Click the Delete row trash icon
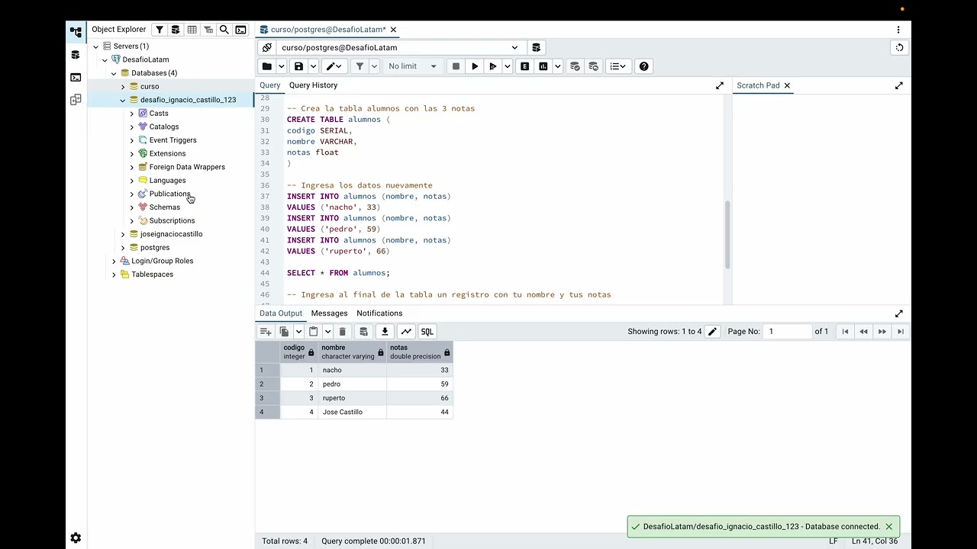The width and height of the screenshot is (977, 549). click(x=343, y=332)
